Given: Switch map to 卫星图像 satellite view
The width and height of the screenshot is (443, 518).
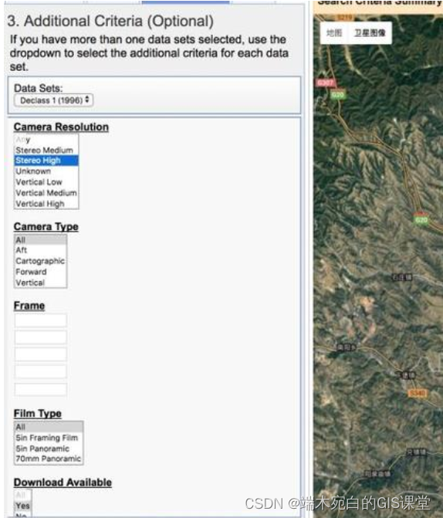Looking at the screenshot, I should click(x=370, y=32).
